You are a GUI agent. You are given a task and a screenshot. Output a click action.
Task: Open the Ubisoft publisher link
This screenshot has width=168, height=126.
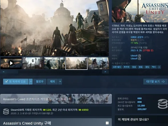134,59
